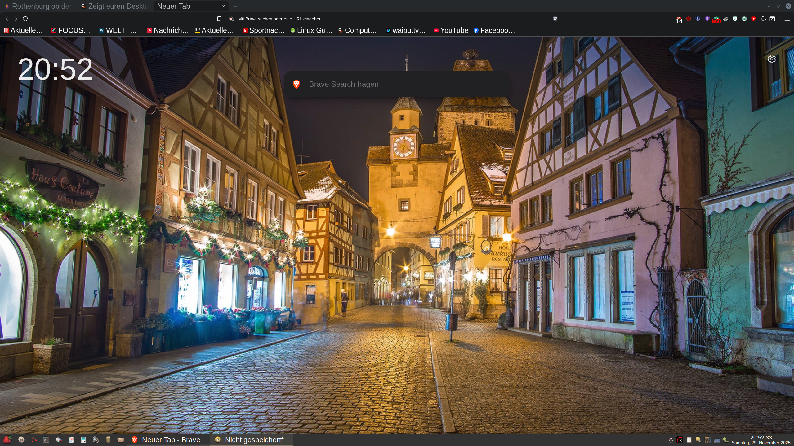Click the search-in-tabs icon in the toolbar

point(772,19)
